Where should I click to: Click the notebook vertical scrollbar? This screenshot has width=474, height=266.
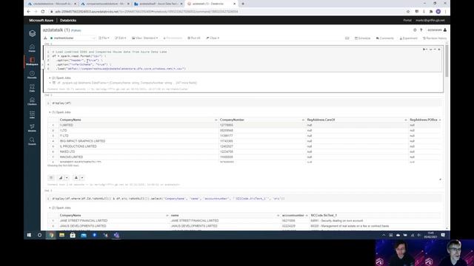[447, 61]
